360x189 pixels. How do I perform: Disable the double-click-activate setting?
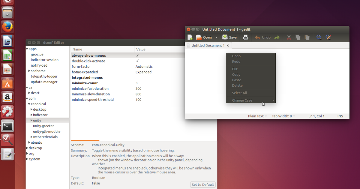click(x=137, y=61)
